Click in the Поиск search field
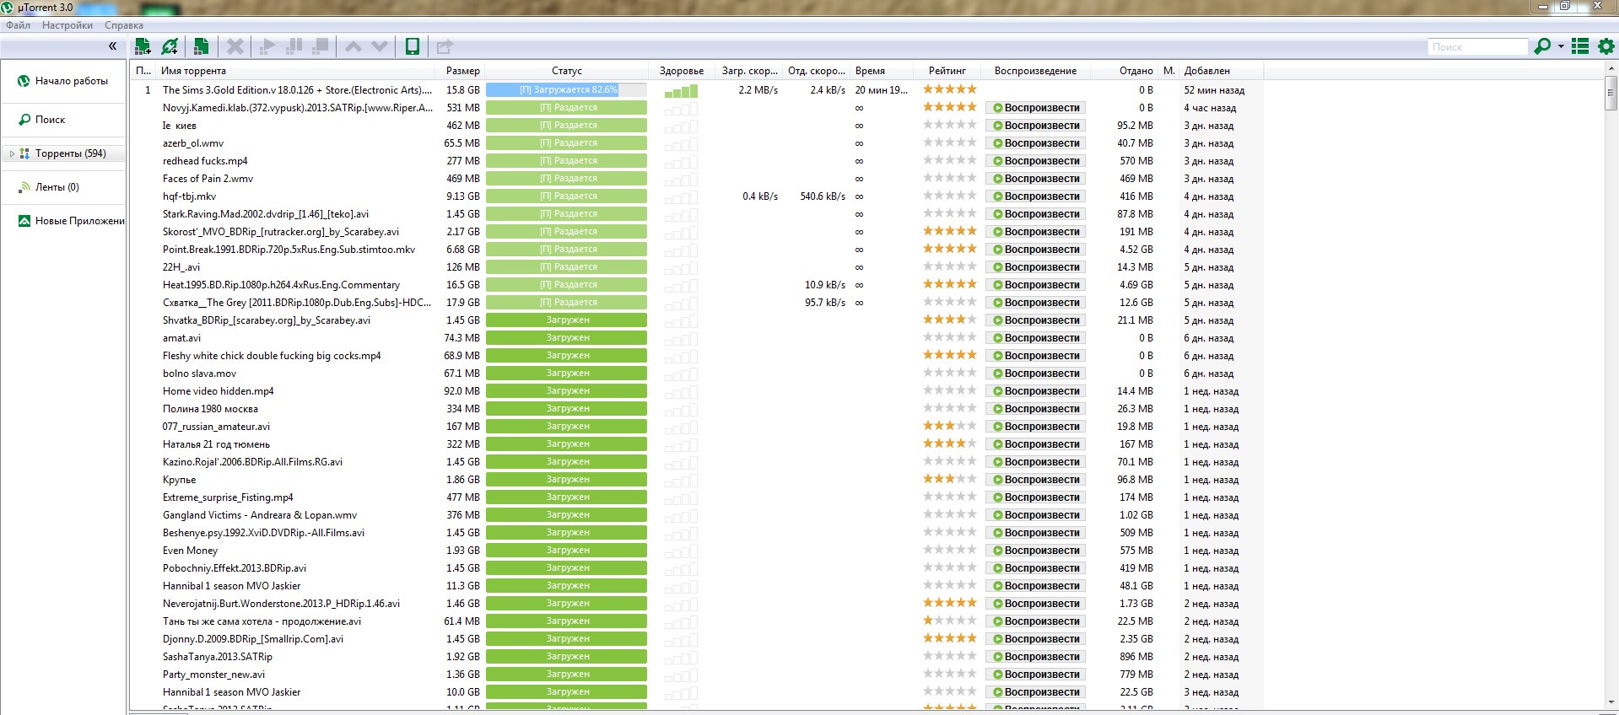 point(1478,47)
